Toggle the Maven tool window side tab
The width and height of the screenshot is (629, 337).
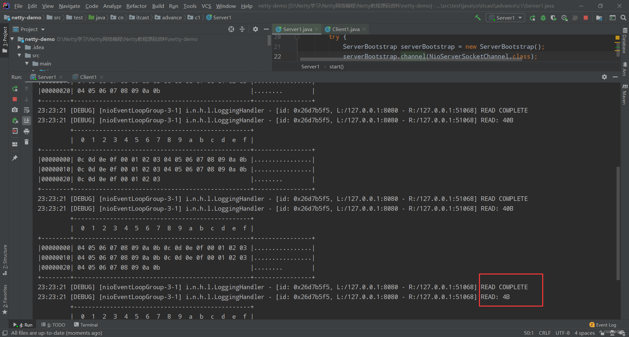(625, 94)
